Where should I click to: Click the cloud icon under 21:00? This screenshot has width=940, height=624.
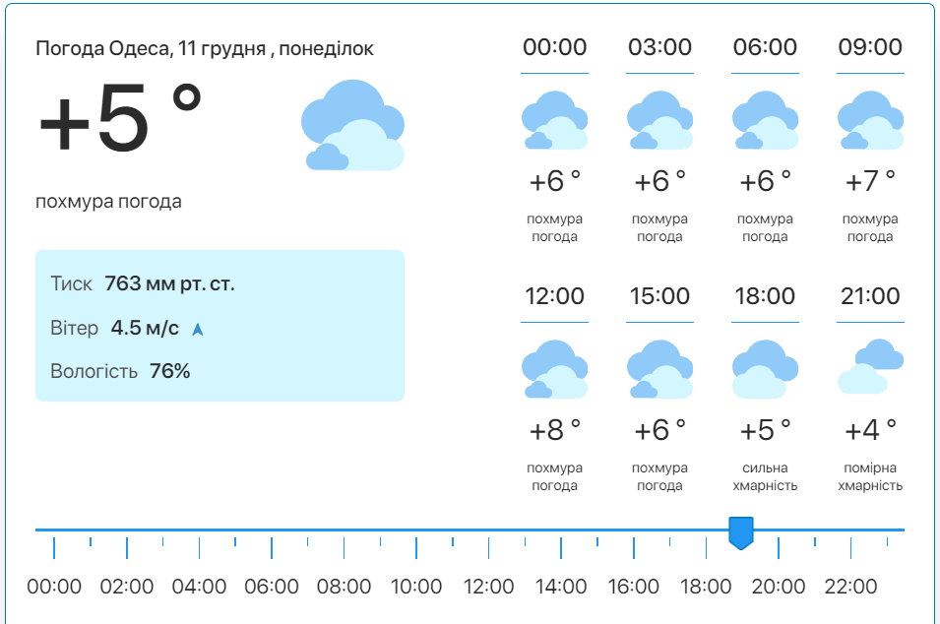870,366
